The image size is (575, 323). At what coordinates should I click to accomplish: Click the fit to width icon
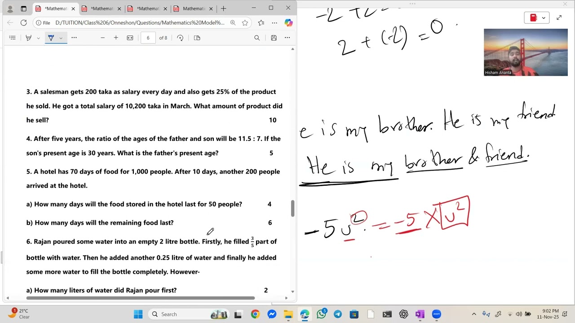[x=130, y=38]
